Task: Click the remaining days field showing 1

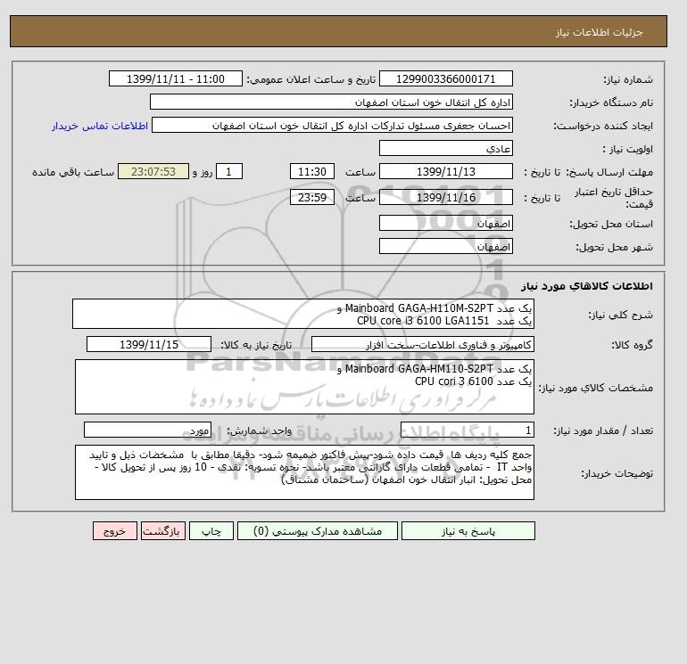Action: [x=228, y=172]
